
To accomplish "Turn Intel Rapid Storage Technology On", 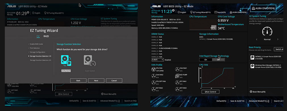I will [x=206, y=60].
